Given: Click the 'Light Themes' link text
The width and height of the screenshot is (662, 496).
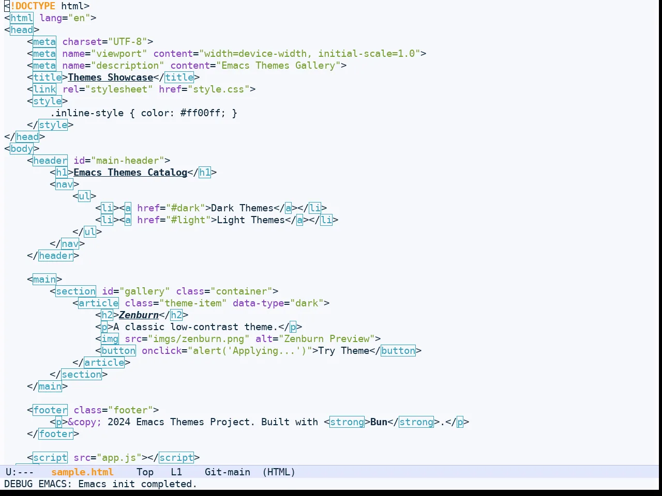Looking at the screenshot, I should point(251,220).
